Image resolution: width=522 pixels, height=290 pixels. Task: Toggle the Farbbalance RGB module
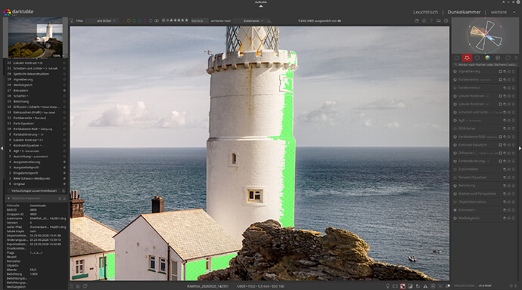455,137
